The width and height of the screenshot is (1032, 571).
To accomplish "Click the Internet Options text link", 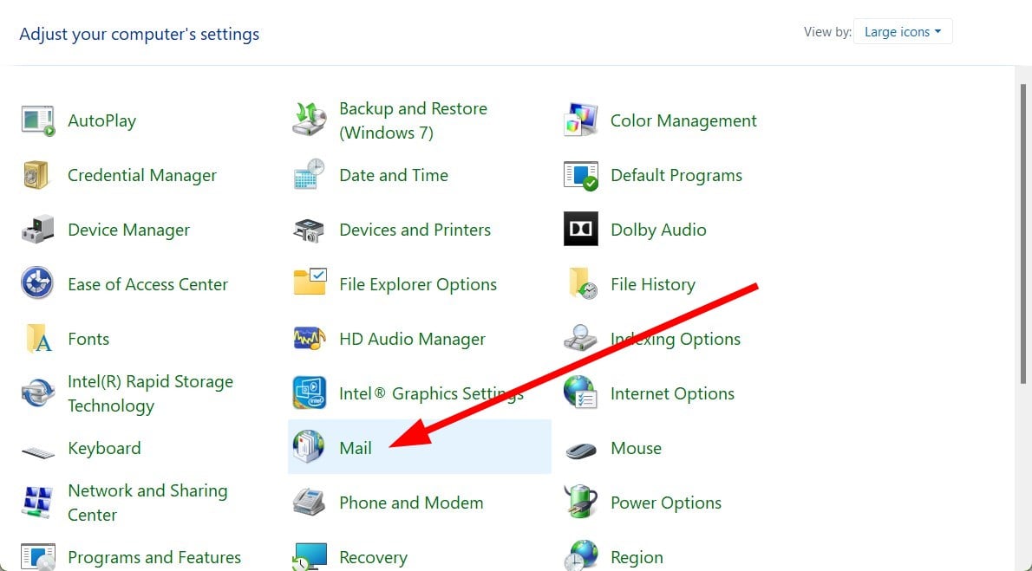I will pos(673,393).
